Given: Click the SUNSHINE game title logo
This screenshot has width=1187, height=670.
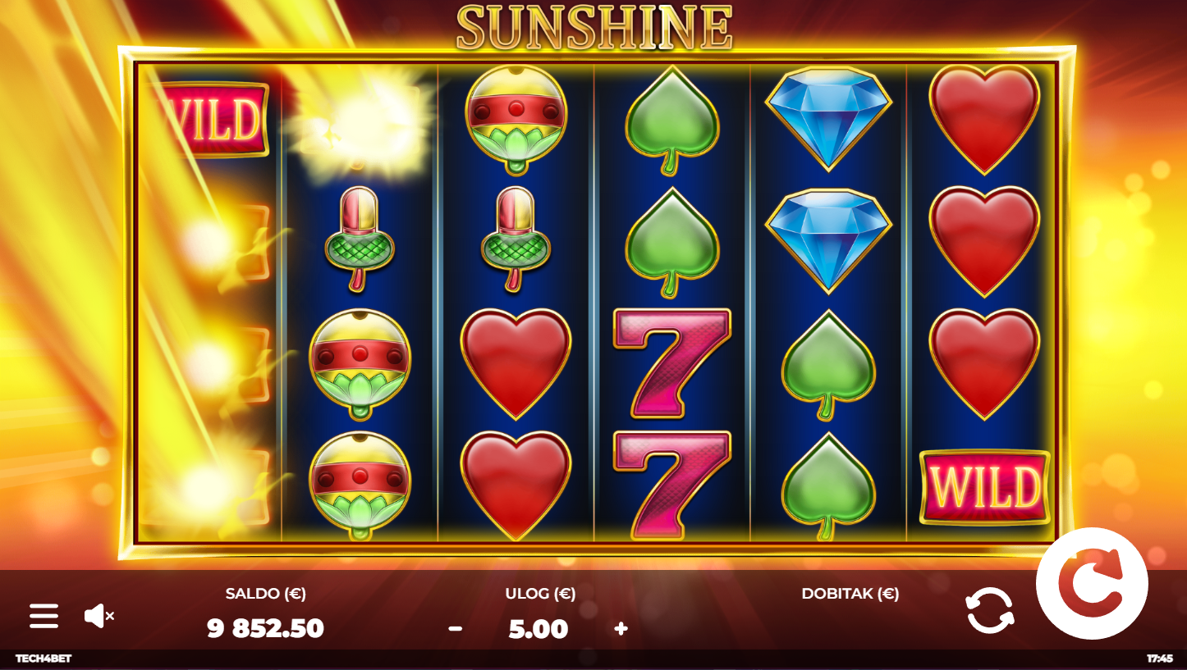Looking at the screenshot, I should pyautogui.click(x=594, y=28).
